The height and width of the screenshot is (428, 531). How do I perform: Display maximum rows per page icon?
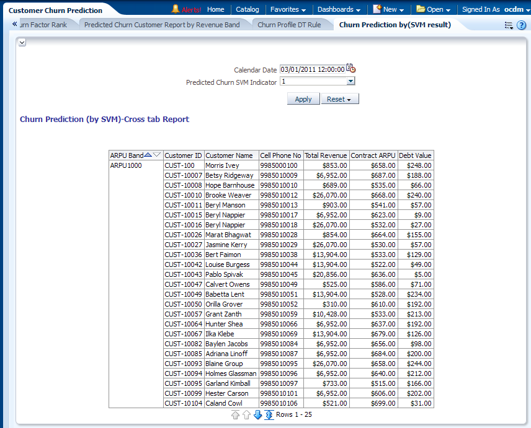[269, 415]
